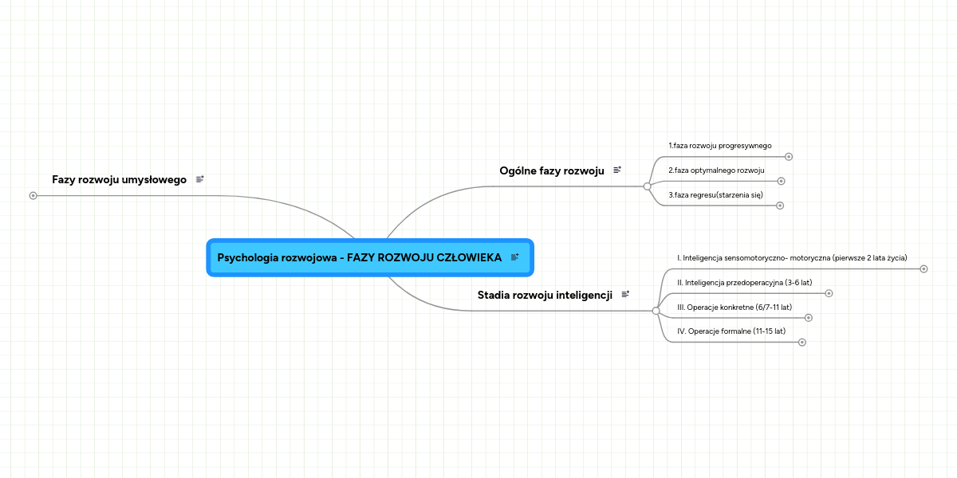The width and height of the screenshot is (957, 478).
Task: Expand the Operacje konkretne end circle
Action: point(809,318)
